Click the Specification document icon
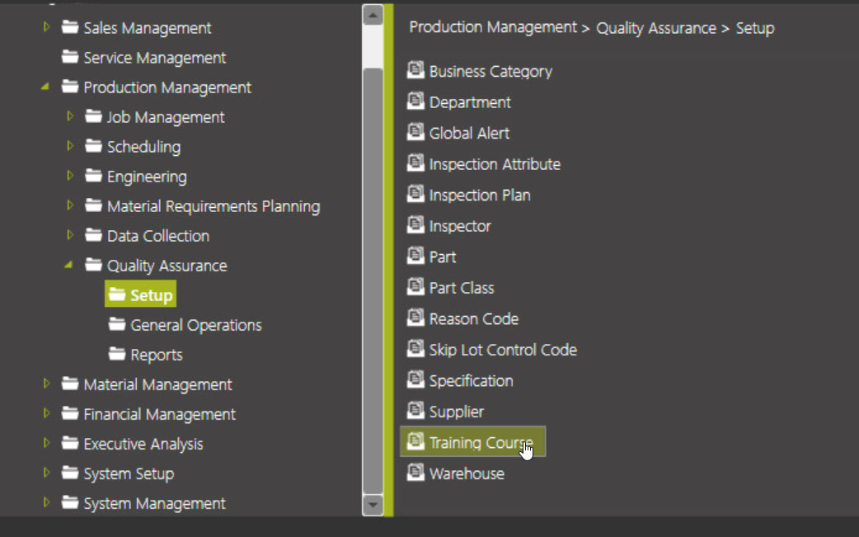This screenshot has height=537, width=859. click(x=415, y=379)
